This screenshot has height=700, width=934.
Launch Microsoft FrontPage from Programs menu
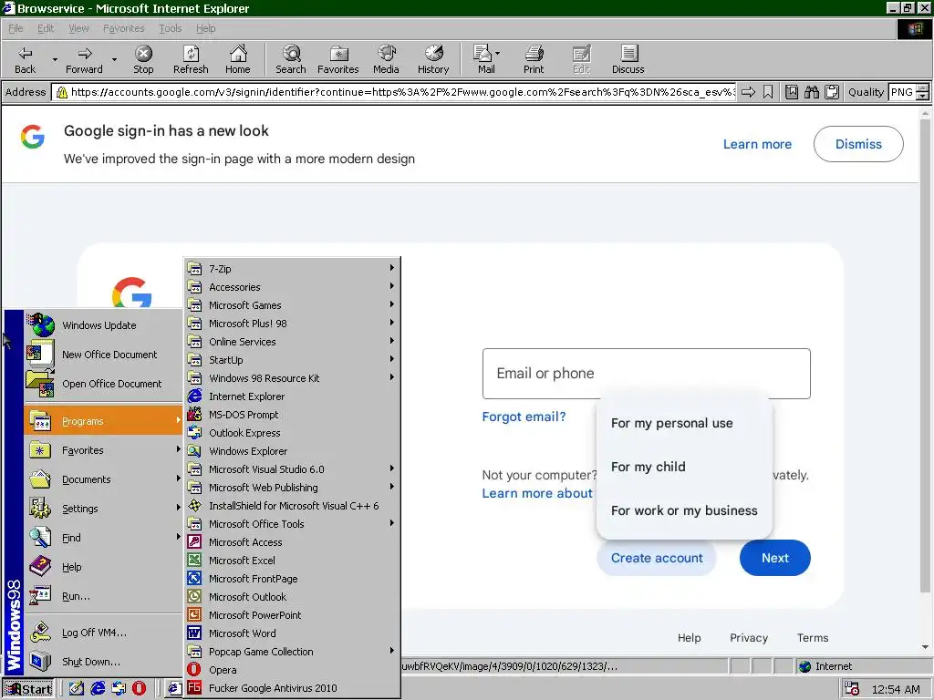click(x=292, y=579)
